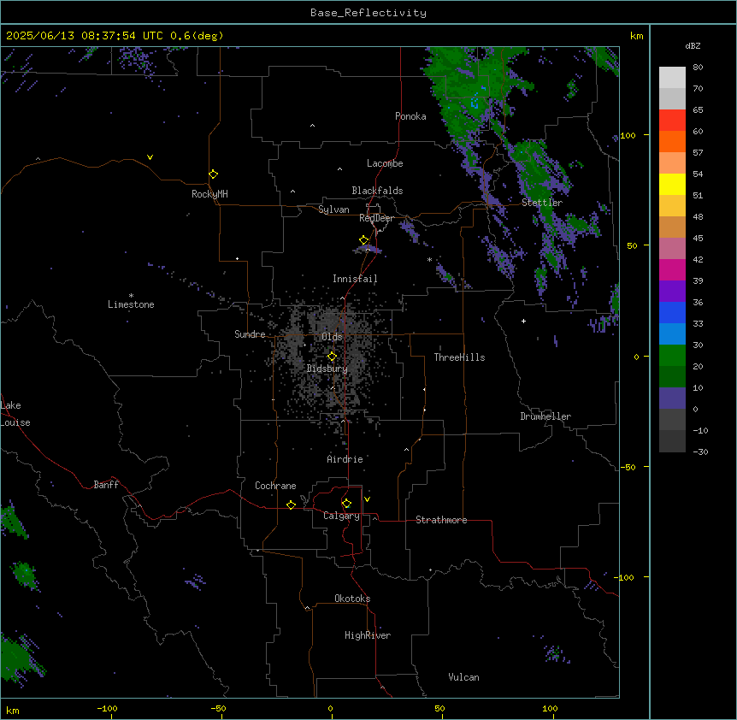
Task: Click the Limestone label
Action: (x=131, y=304)
